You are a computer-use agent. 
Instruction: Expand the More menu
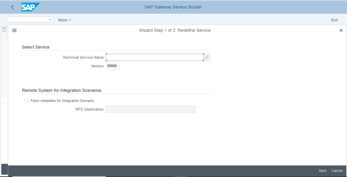[65, 20]
